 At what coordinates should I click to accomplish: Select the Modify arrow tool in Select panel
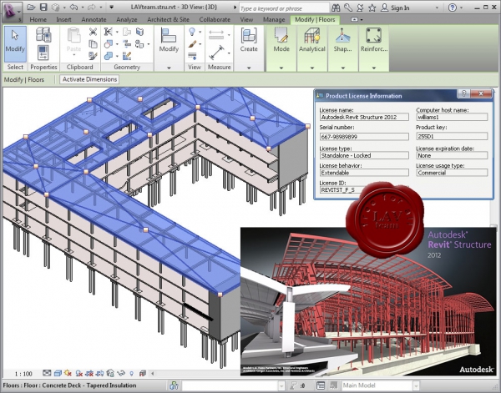tap(15, 43)
